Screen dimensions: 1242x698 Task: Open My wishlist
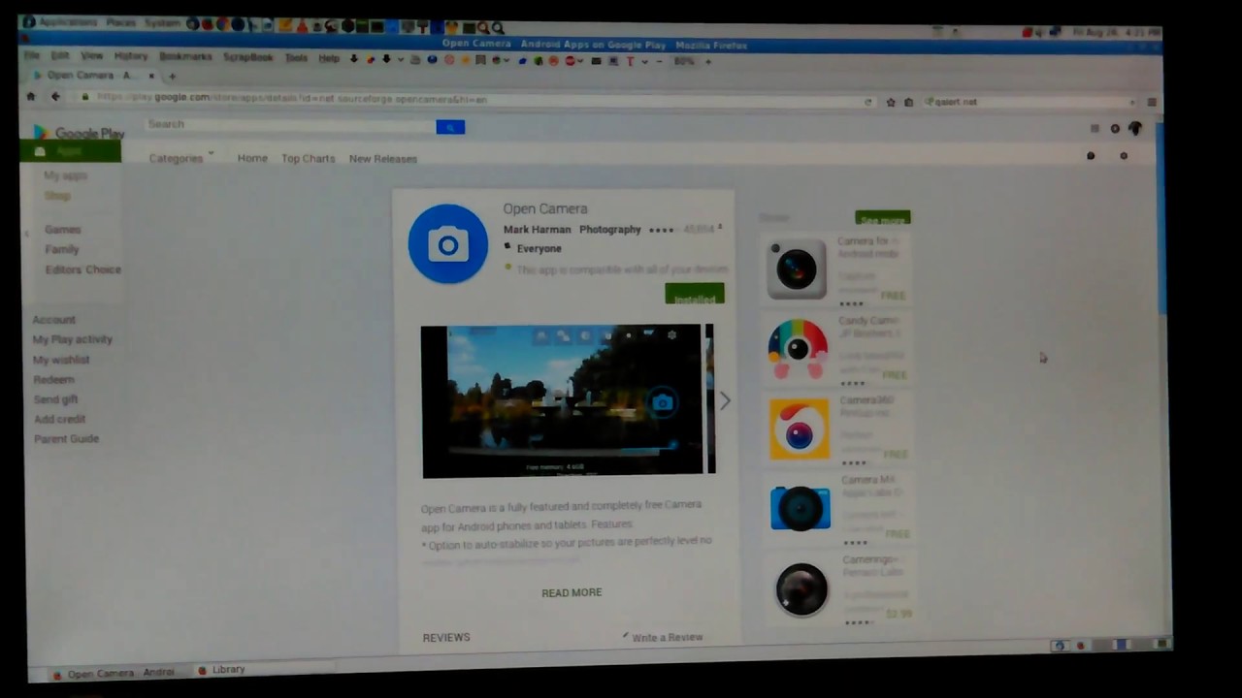(61, 360)
